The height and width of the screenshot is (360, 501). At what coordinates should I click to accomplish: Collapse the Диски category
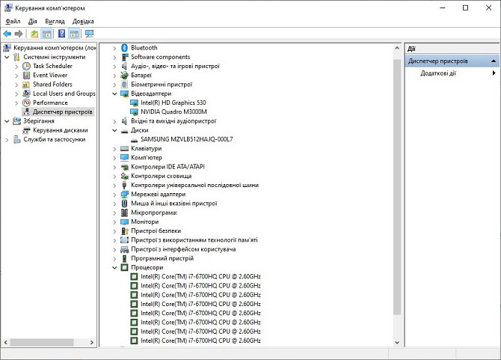pyautogui.click(x=114, y=130)
